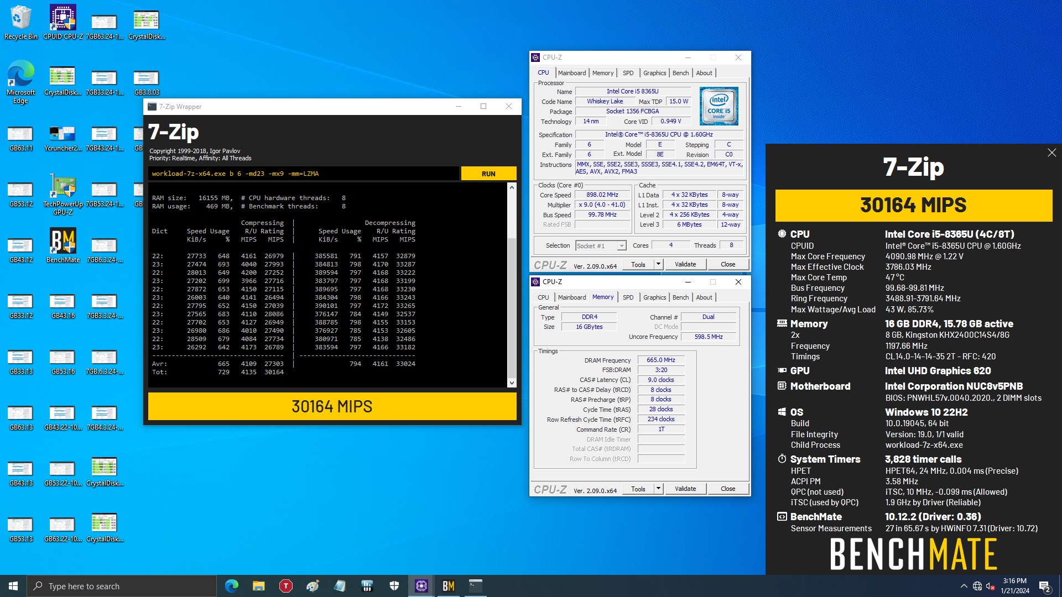The width and height of the screenshot is (1062, 597).
Task: Switch to Memory tab in upper CPU-Z window
Action: (x=602, y=73)
